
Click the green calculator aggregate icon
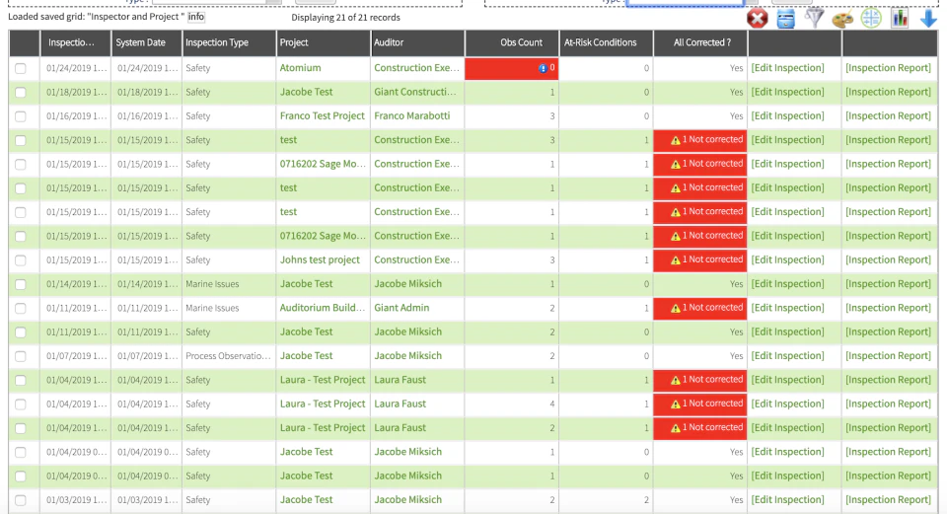coord(870,18)
